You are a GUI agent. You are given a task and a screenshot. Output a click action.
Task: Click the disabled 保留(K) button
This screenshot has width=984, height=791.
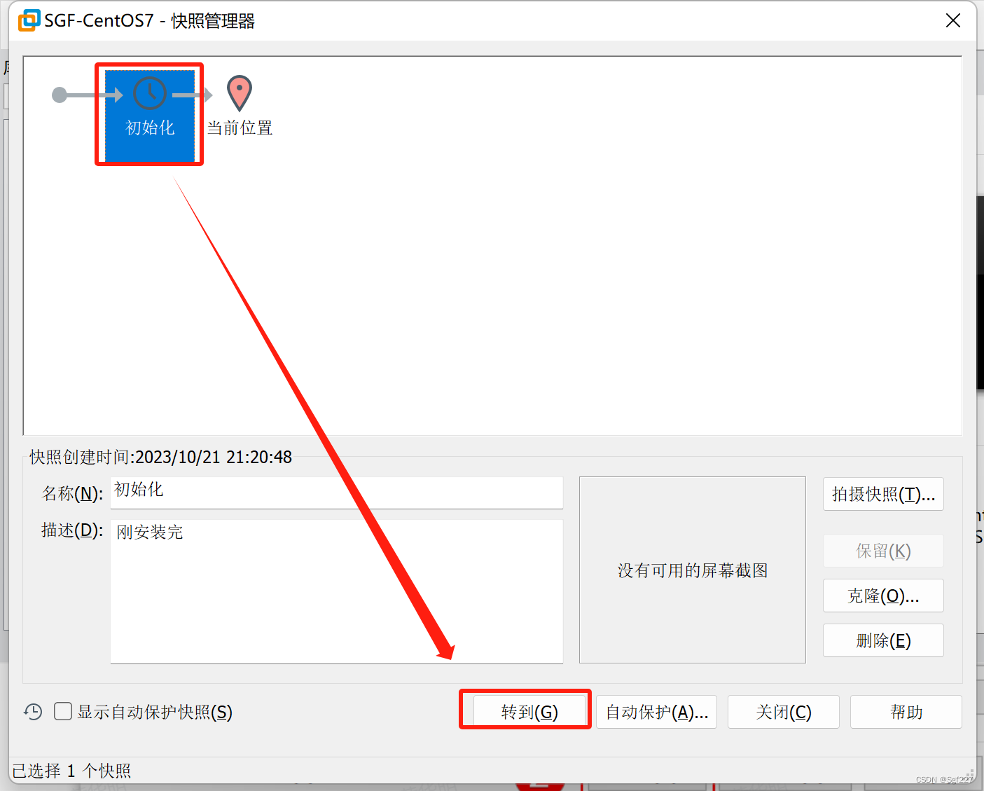(883, 551)
